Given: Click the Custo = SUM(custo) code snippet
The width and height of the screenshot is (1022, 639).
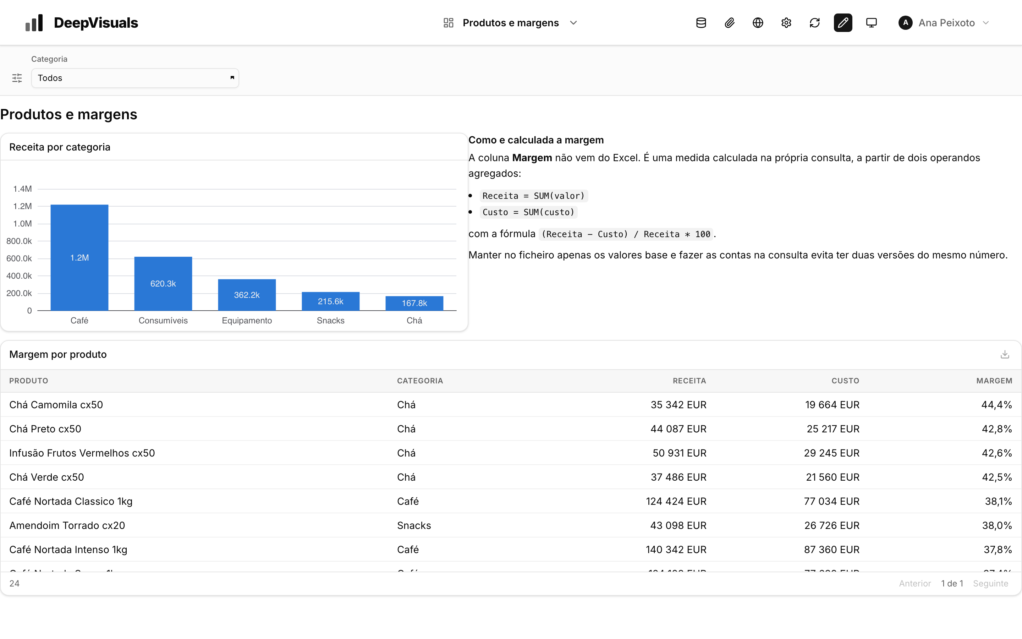Looking at the screenshot, I should (528, 212).
